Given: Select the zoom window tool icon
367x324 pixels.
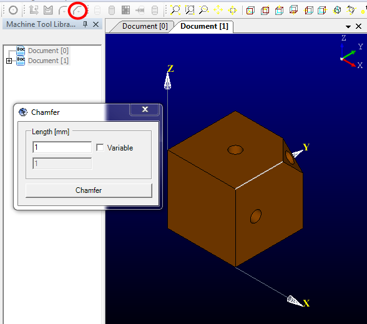Looking at the screenshot, I should 190,10.
